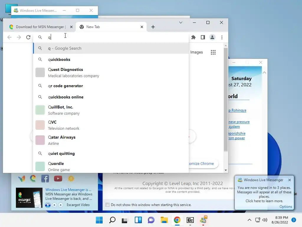302x227 pixels.
Task: Open Teams Chat on the taskbar
Action: pos(151,220)
